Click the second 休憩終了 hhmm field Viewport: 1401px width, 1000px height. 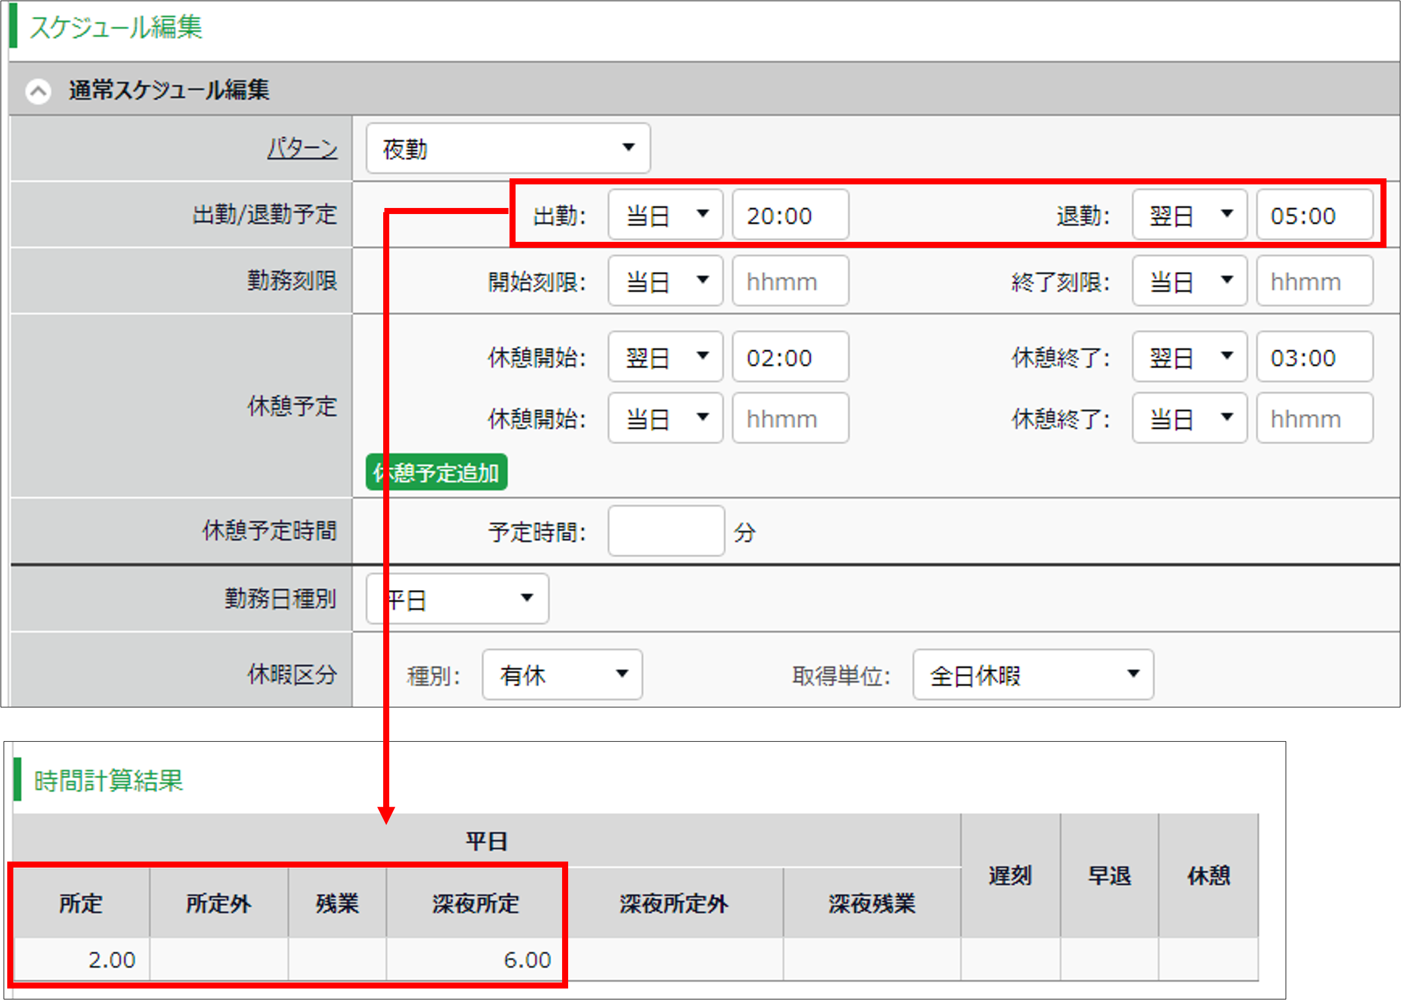(x=1313, y=418)
